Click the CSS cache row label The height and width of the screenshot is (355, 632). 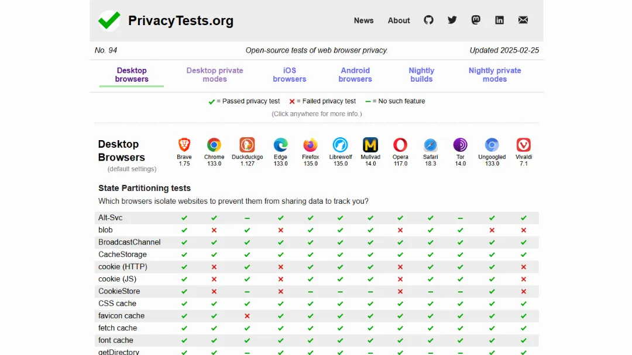tap(117, 304)
